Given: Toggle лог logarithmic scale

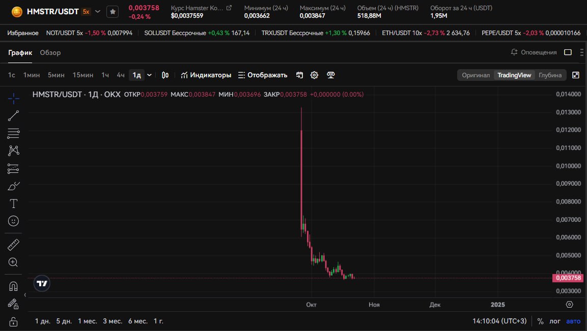Looking at the screenshot, I should 555,321.
